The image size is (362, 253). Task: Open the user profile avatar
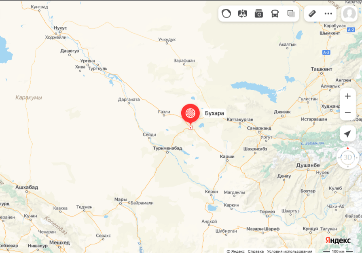(349, 14)
